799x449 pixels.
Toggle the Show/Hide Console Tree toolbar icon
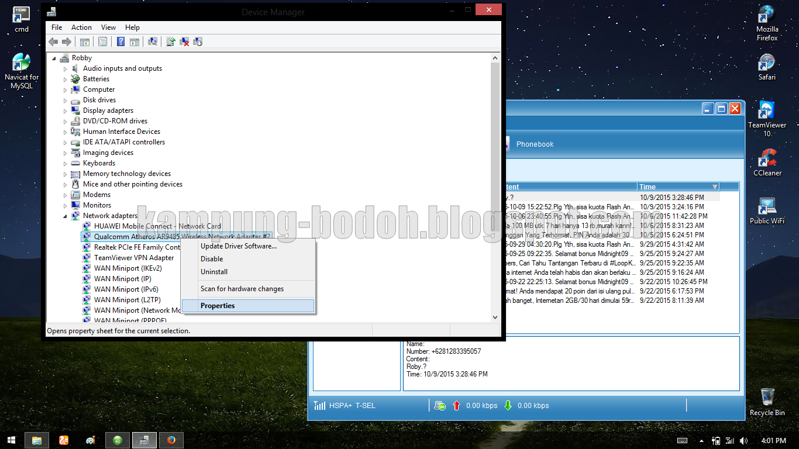point(85,42)
